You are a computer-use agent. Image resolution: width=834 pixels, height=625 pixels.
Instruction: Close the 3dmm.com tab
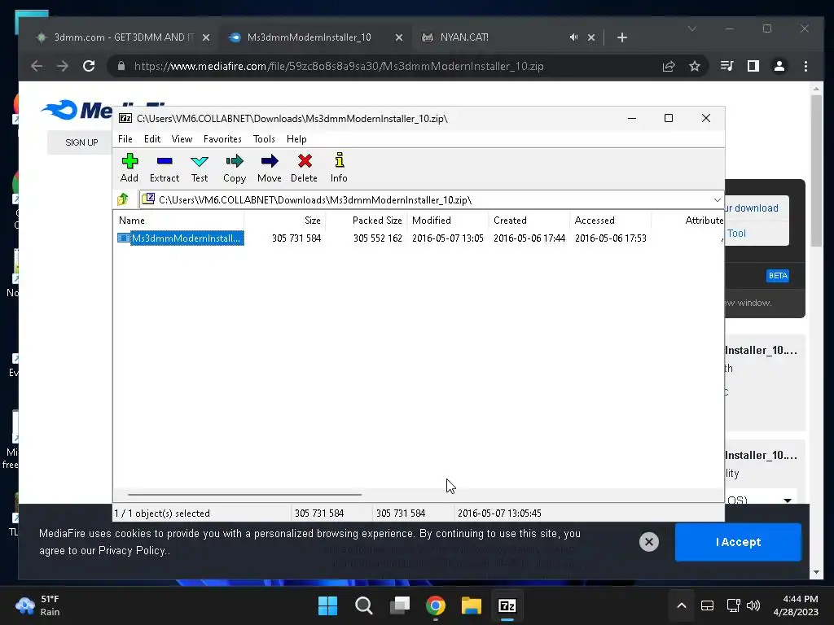pos(206,37)
